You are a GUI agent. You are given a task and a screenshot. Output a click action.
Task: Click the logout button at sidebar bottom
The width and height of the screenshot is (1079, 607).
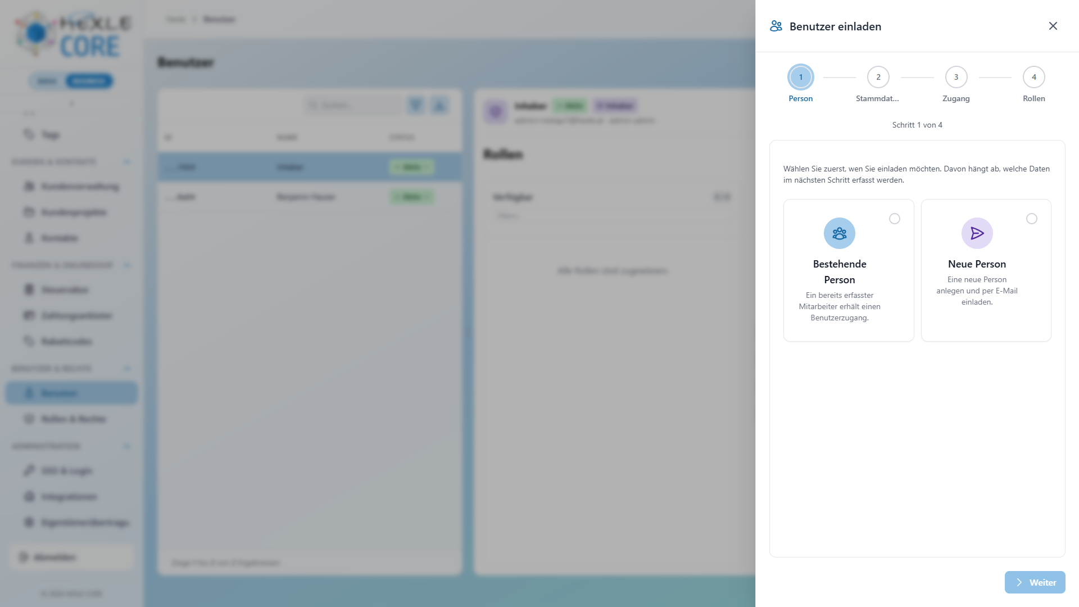coord(71,557)
